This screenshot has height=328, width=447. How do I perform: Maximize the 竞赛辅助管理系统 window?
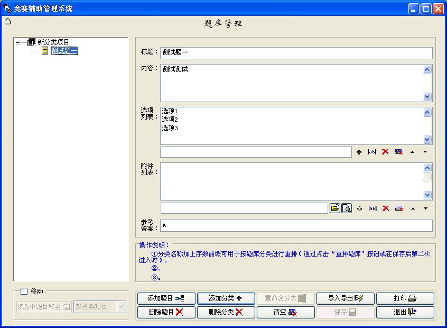(x=426, y=9)
